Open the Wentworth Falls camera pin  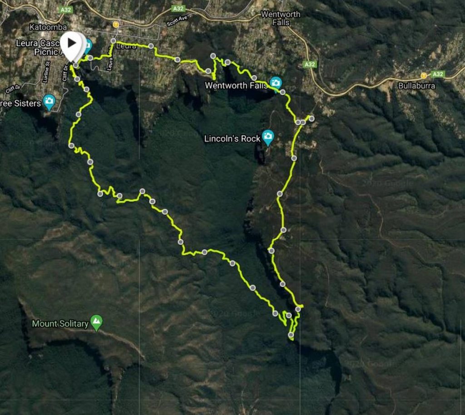click(x=276, y=83)
